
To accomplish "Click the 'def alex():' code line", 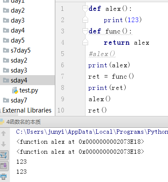I will click(x=110, y=9).
